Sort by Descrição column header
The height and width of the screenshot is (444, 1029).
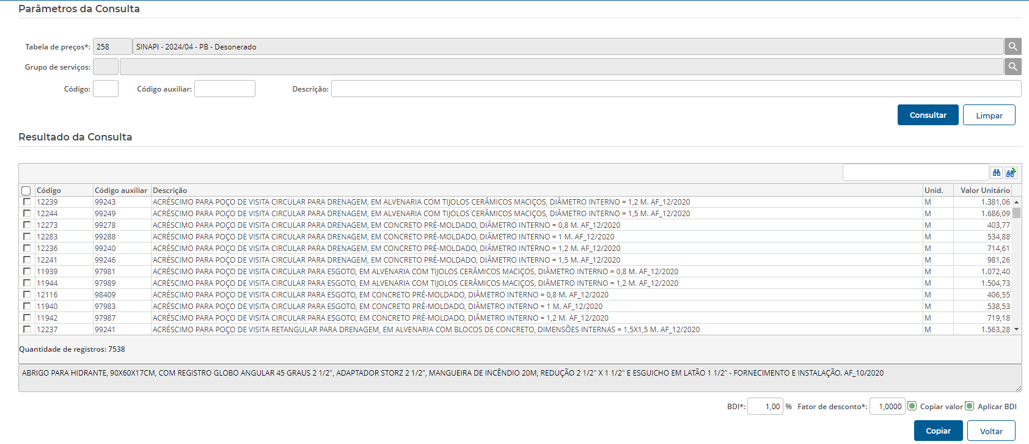[170, 191]
